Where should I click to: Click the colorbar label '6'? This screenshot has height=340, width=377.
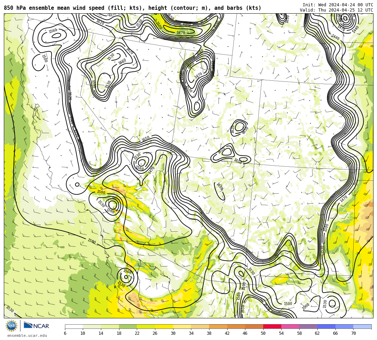point(65,333)
